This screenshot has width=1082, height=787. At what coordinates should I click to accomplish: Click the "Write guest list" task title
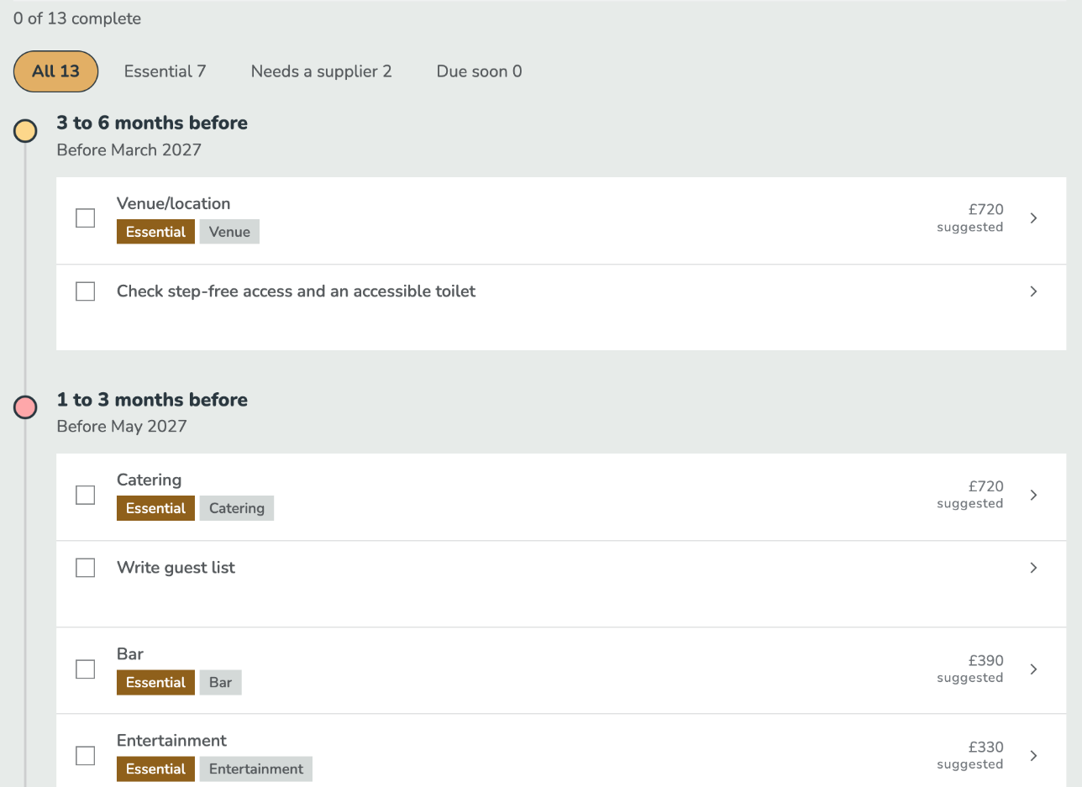pos(176,568)
